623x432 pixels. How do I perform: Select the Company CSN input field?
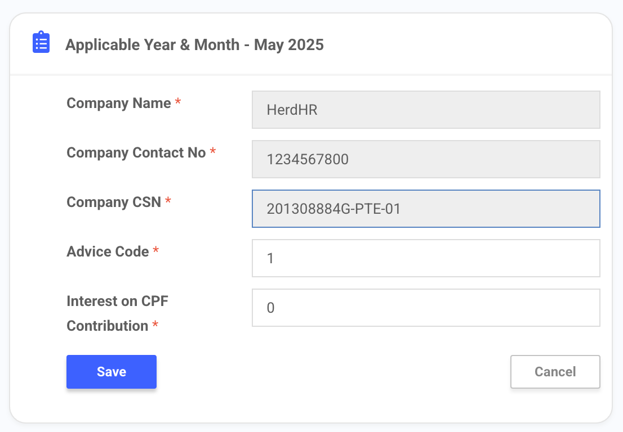425,209
